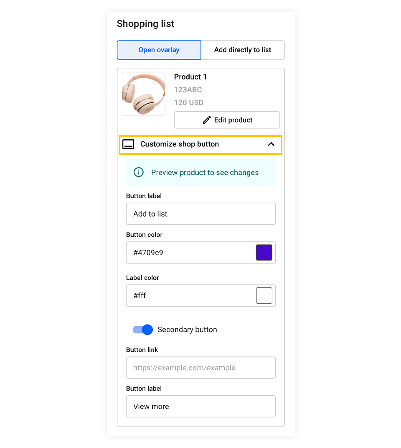The image size is (401, 448).
Task: Click the Button link example URL field
Action: coord(200,368)
